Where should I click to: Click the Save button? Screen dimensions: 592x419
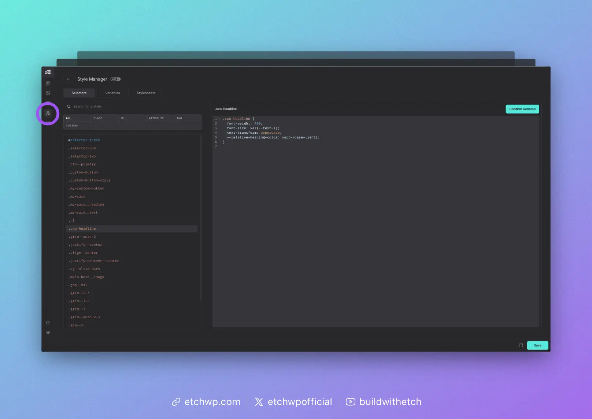coord(537,345)
